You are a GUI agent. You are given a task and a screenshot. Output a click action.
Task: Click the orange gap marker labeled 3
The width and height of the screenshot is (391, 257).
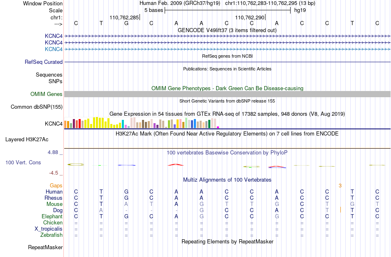click(x=340, y=186)
